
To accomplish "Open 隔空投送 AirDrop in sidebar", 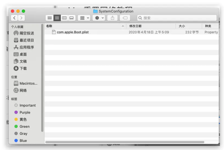I will point(27,33).
